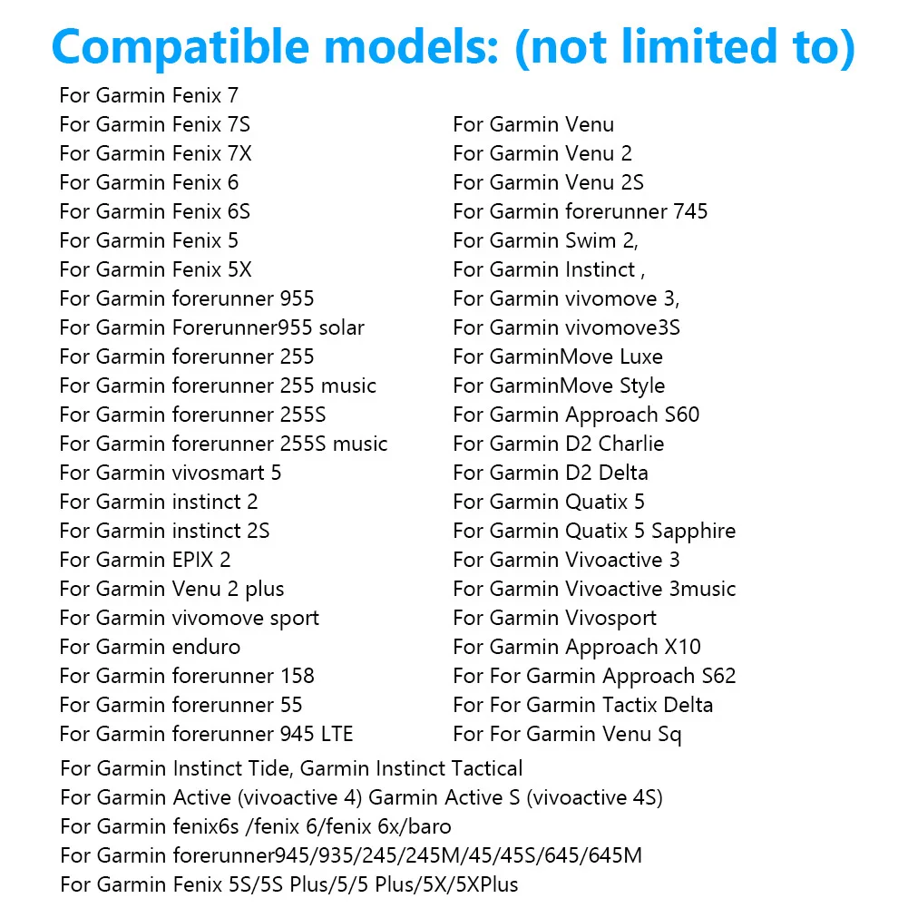Click the "Compatible models" heading
The image size is (908, 908).
pyautogui.click(x=454, y=47)
